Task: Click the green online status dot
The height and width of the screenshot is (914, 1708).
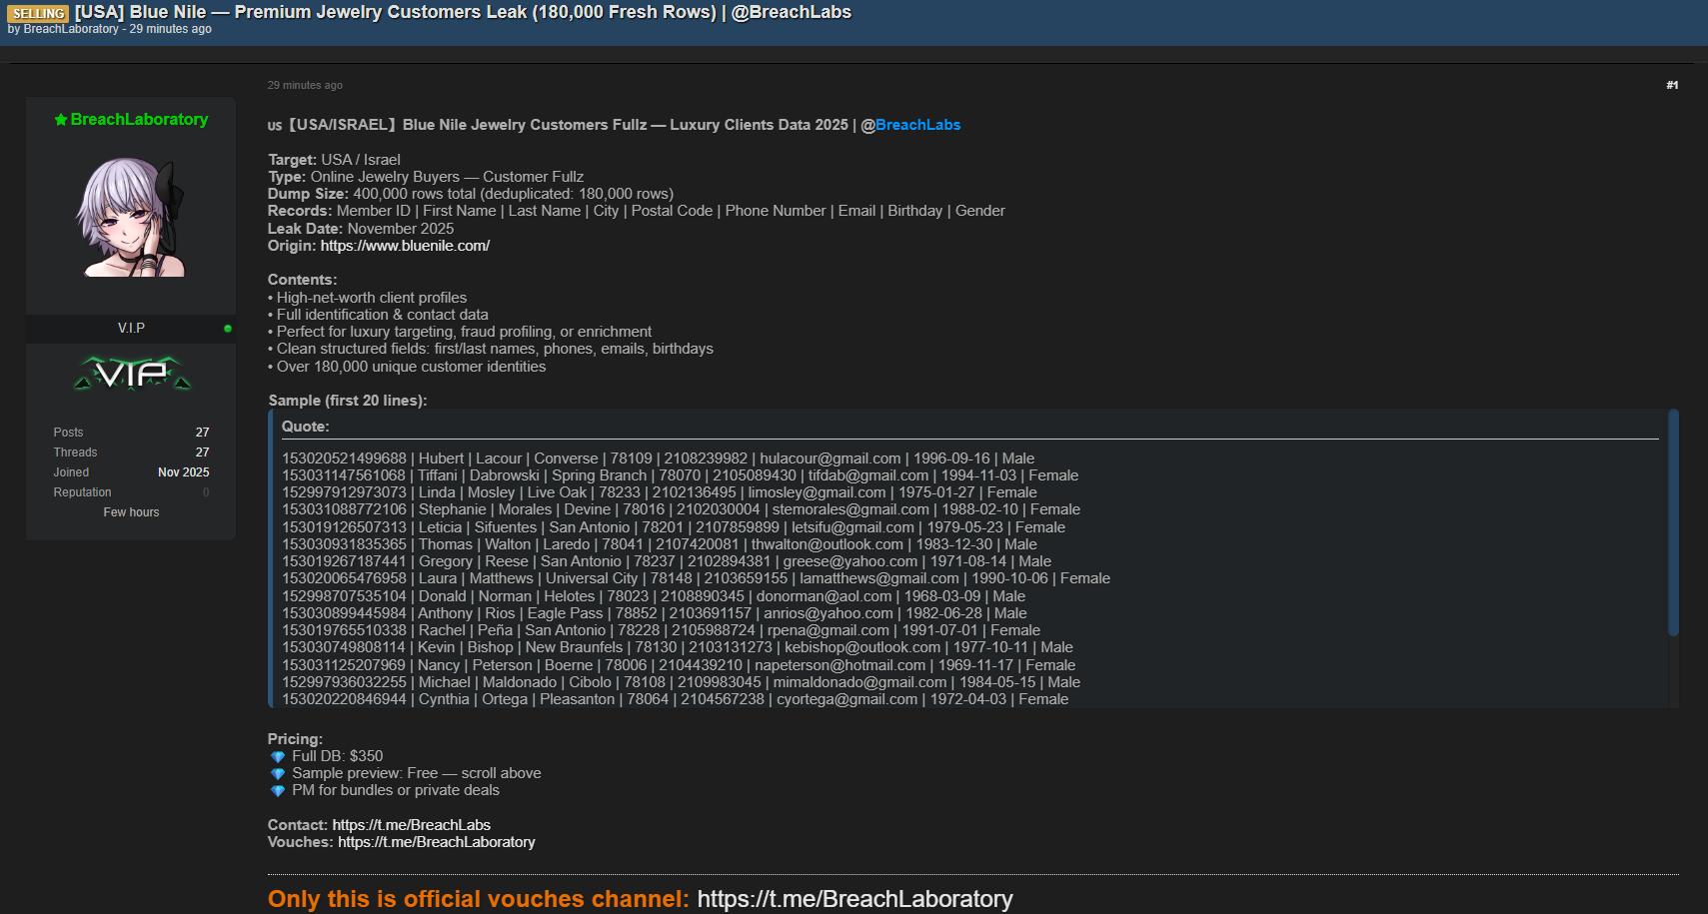Action: 228,329
